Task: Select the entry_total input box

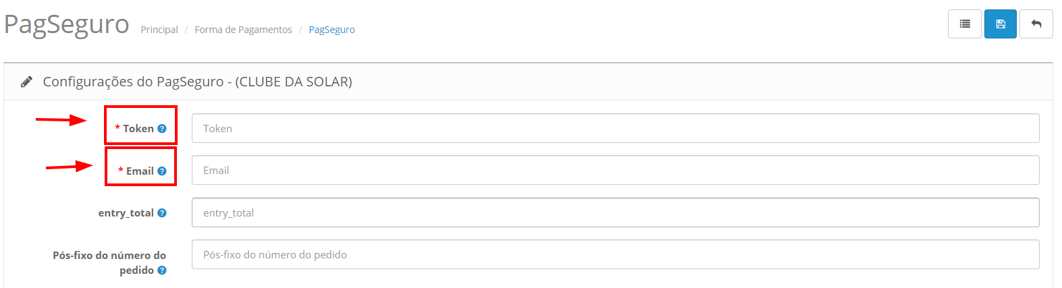Action: [615, 212]
